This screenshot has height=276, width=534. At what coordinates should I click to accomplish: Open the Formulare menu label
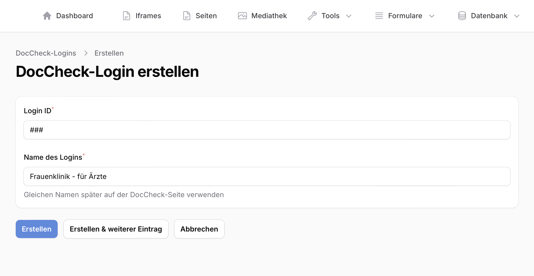point(405,16)
